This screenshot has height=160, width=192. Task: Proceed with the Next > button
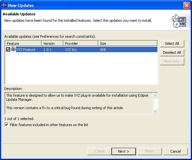pos(124,151)
